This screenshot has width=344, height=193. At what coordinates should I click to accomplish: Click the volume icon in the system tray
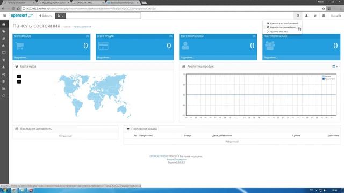[325, 190]
